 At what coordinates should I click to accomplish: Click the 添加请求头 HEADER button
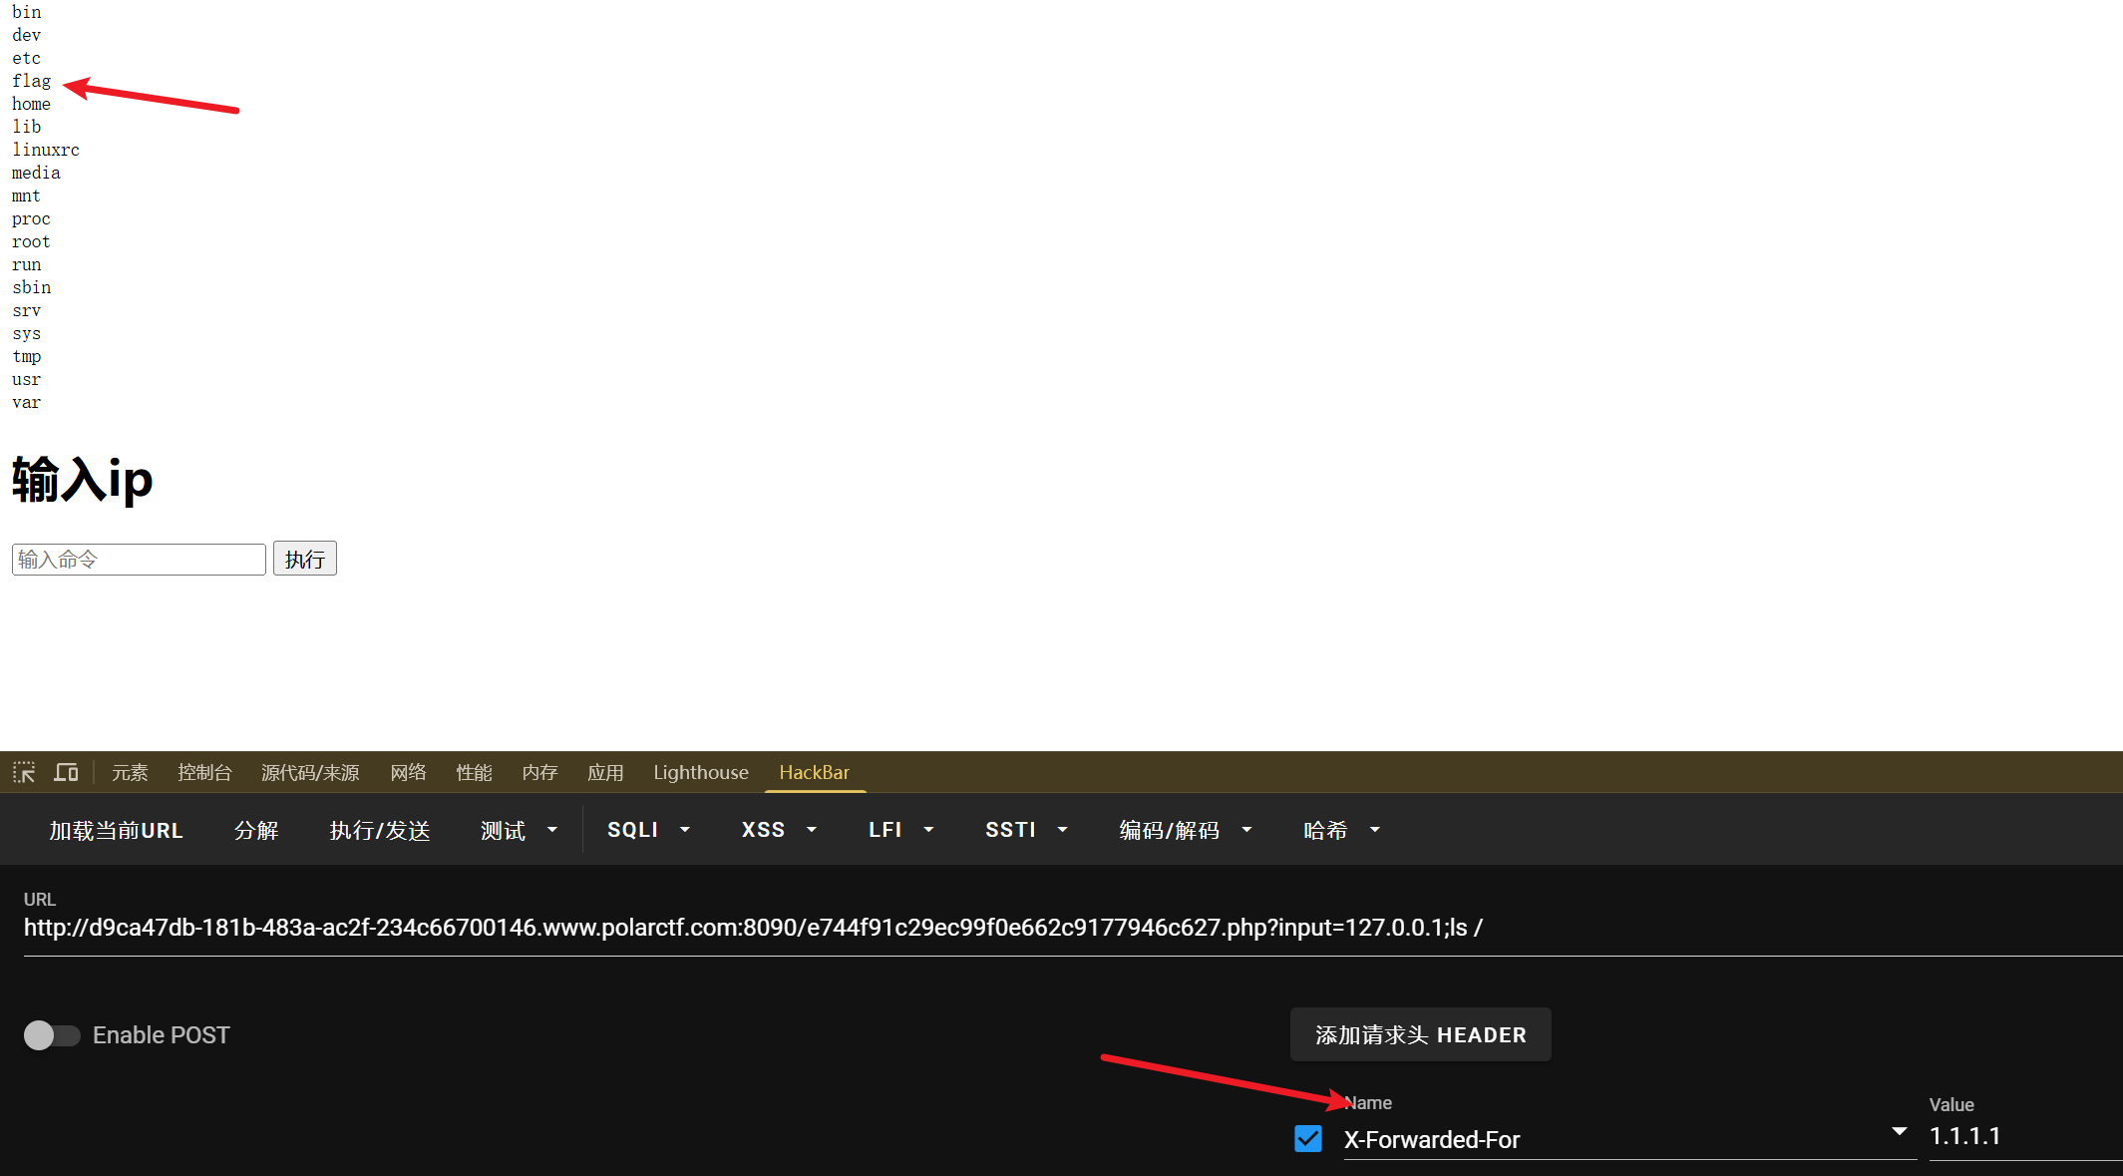(x=1420, y=1034)
